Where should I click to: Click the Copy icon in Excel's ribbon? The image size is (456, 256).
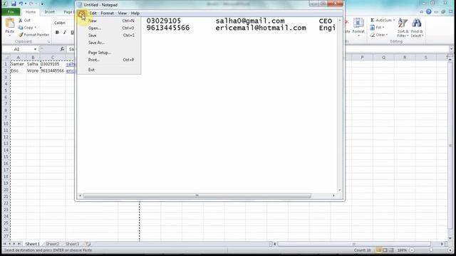(x=21, y=28)
